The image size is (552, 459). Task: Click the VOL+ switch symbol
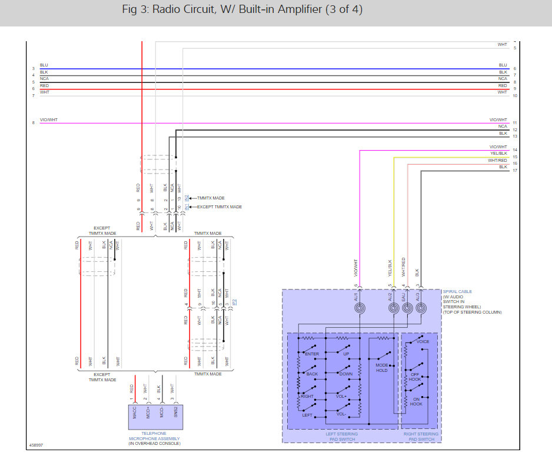[343, 389]
